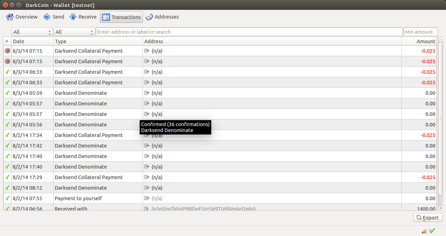Click the address arrow icon in the 8/2/14 17:42 row
This screenshot has height=236, width=446.
[147, 146]
